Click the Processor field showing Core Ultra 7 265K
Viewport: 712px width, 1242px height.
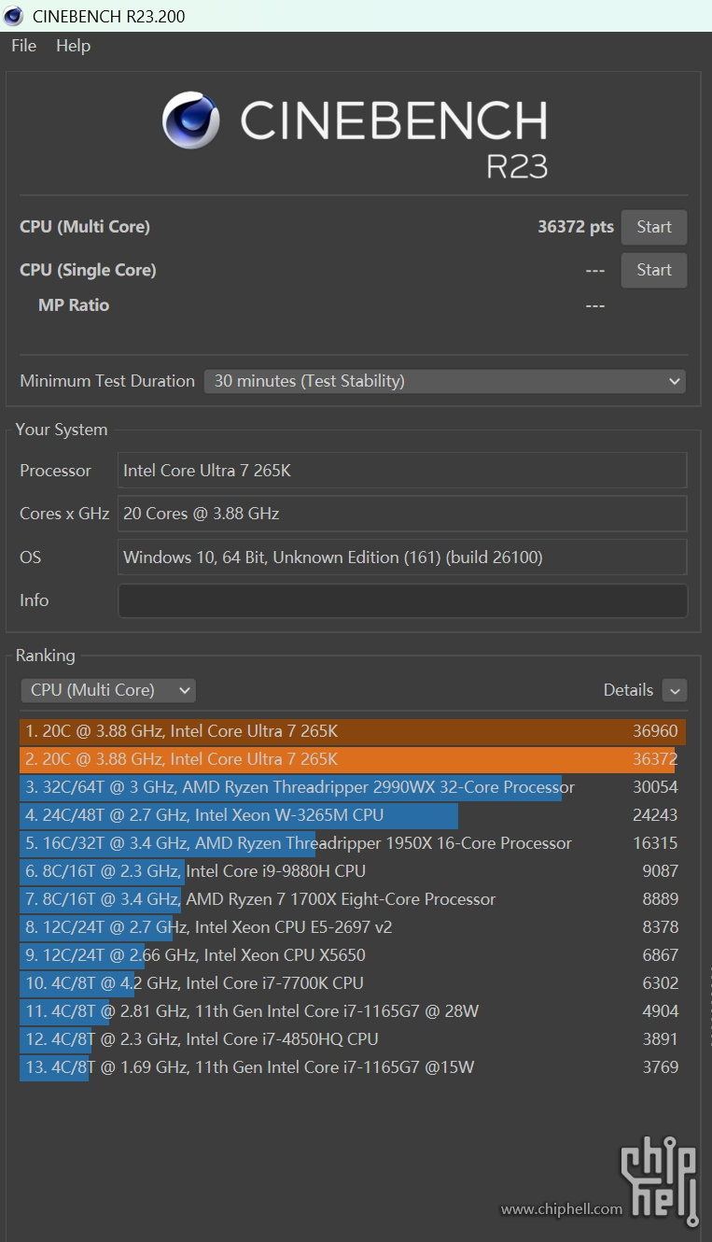[x=402, y=471]
